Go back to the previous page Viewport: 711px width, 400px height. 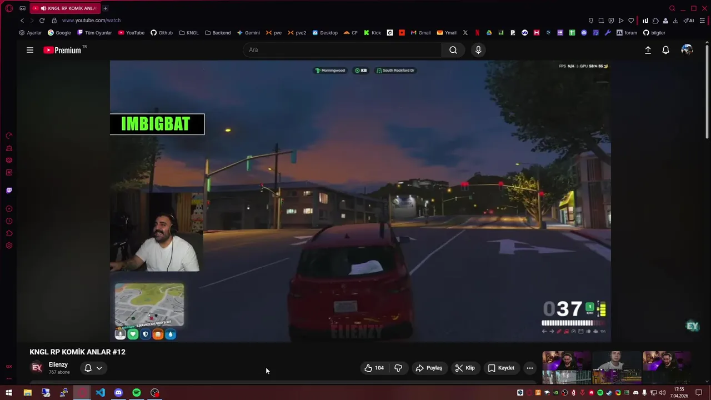(22, 21)
